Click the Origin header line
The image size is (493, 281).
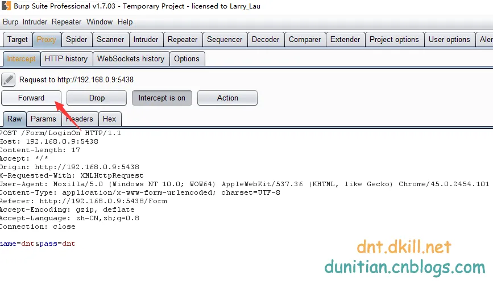pyautogui.click(x=69, y=167)
